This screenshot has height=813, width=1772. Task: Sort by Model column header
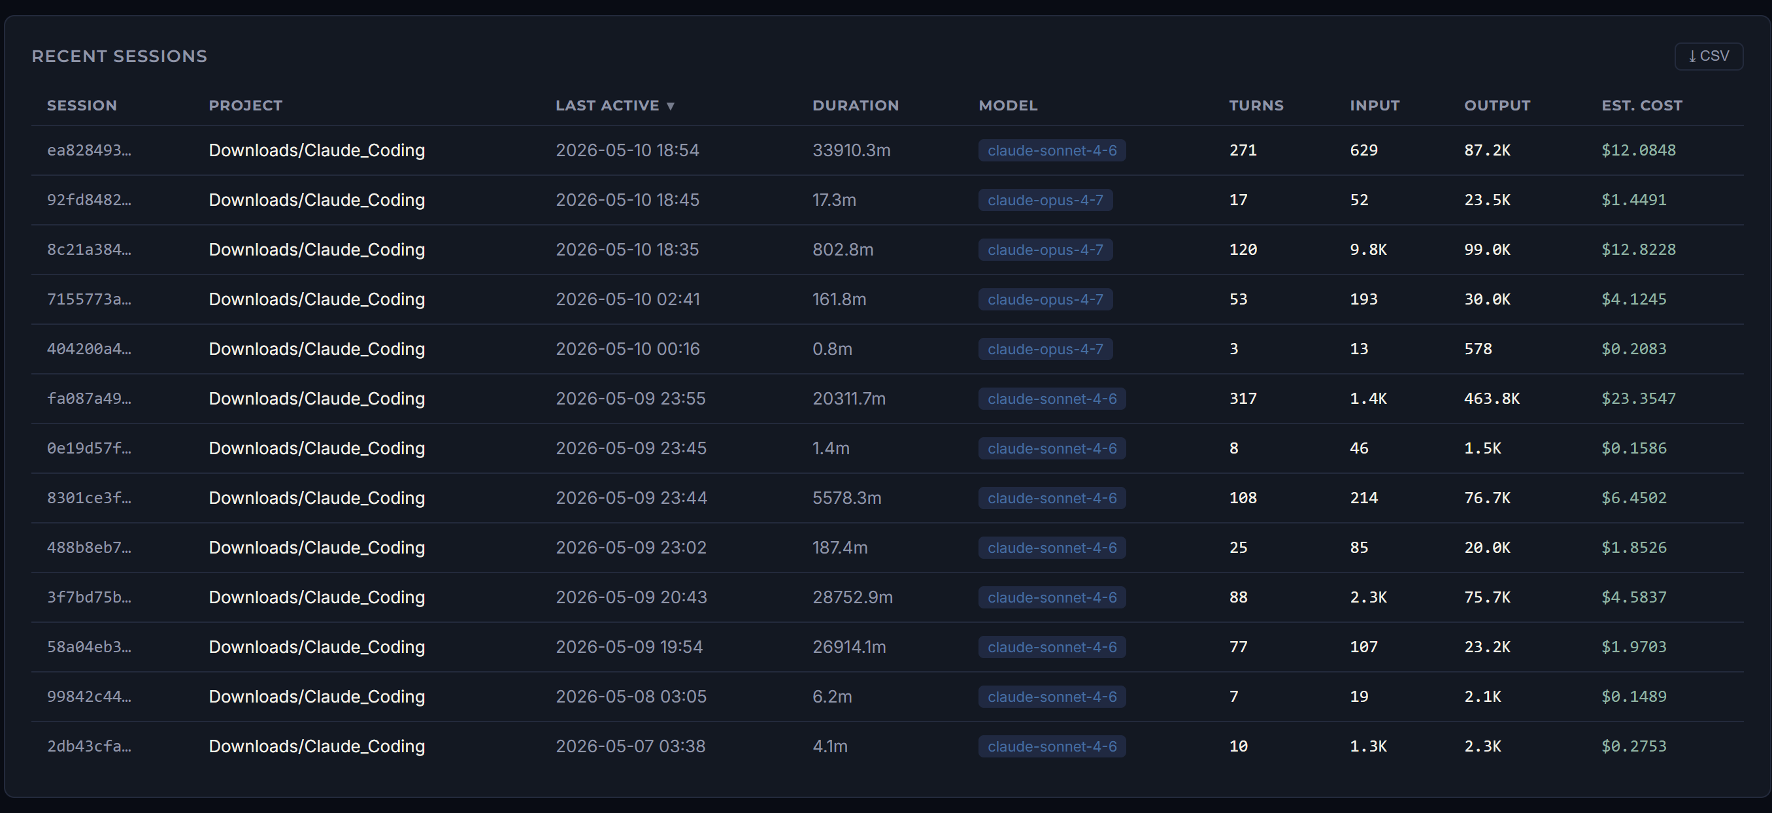pos(1008,105)
